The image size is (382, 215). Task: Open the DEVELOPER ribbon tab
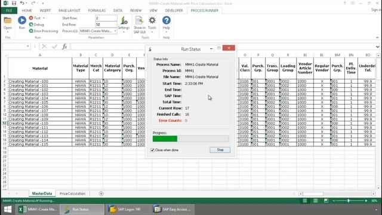click(174, 11)
